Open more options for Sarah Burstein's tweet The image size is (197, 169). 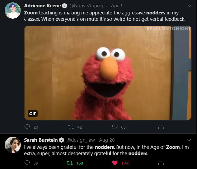[189, 140]
